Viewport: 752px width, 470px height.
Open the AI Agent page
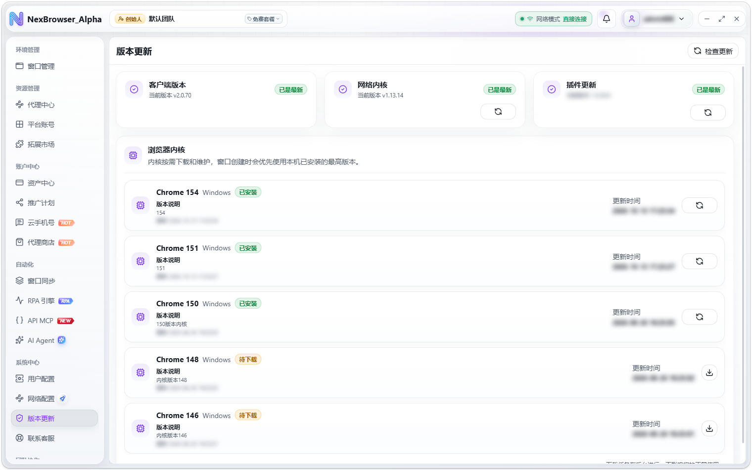coord(54,340)
